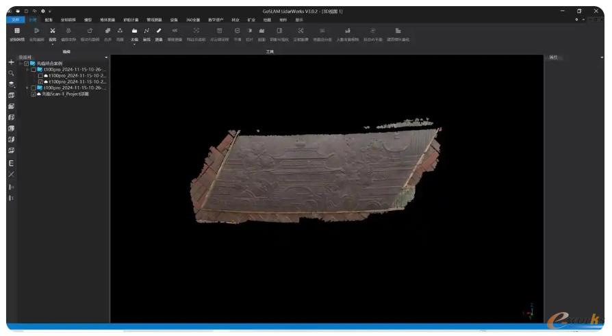
Task: Open the dropdown arrow under the tool left of curve
Action: [134, 44]
